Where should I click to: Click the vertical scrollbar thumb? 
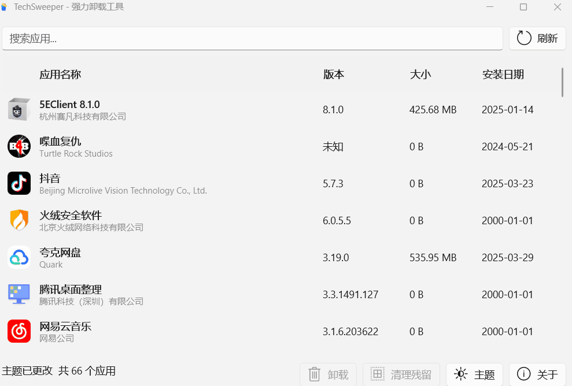point(562,83)
